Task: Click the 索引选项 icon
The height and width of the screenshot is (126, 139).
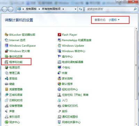Action: [7, 117]
